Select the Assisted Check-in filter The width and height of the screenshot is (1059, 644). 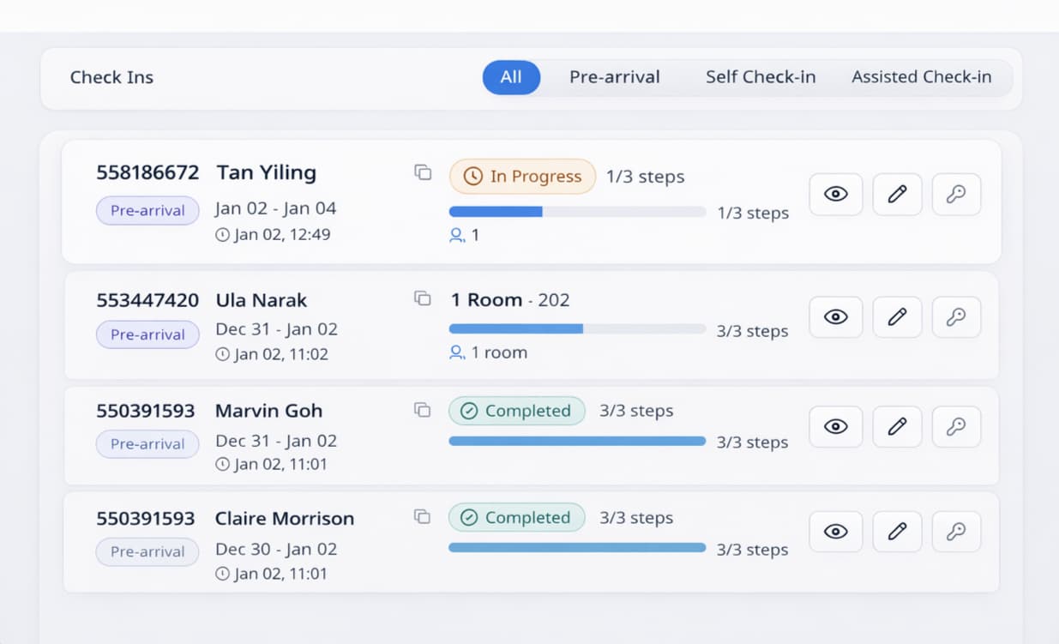click(x=922, y=76)
